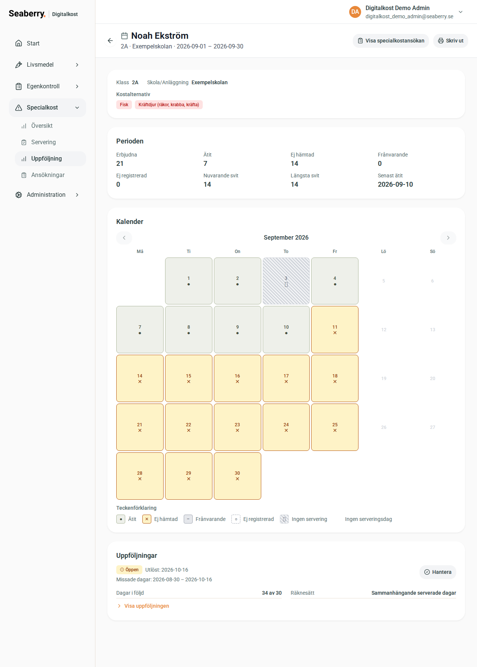Image resolution: width=477 pixels, height=667 pixels.
Task: Click the clipboard icon in Visa specialkostansökan
Action: click(x=360, y=41)
